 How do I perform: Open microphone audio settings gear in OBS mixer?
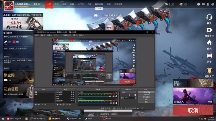pos(116,103)
